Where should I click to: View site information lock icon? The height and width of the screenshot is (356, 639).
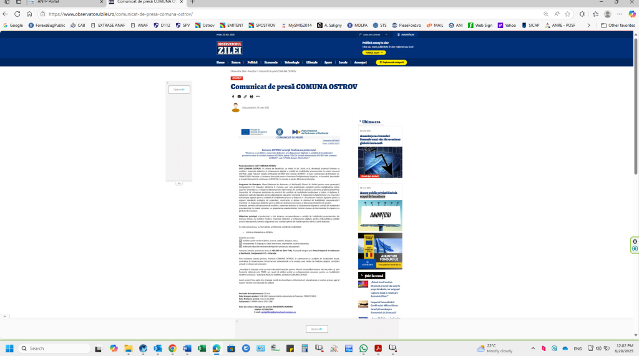43,14
